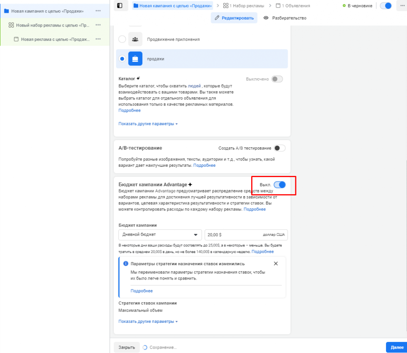Select the «продажи» radio button
Screen dimensions: 407x353
pyautogui.click(x=122, y=59)
